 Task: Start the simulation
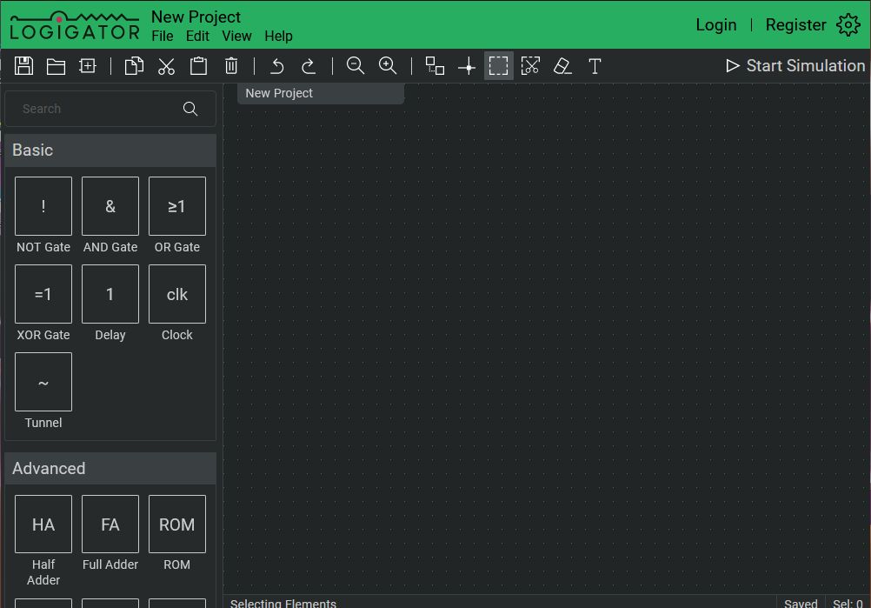pyautogui.click(x=794, y=65)
